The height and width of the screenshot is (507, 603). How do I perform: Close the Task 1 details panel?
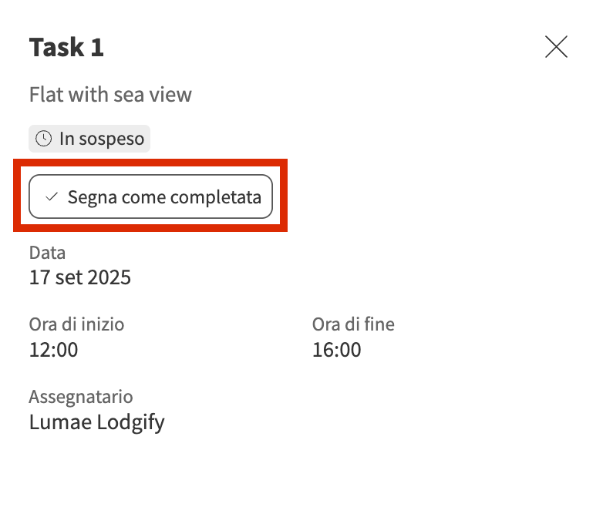click(x=556, y=47)
